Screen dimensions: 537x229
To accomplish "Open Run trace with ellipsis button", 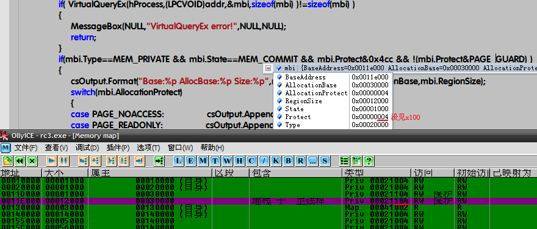I will pos(312,161).
